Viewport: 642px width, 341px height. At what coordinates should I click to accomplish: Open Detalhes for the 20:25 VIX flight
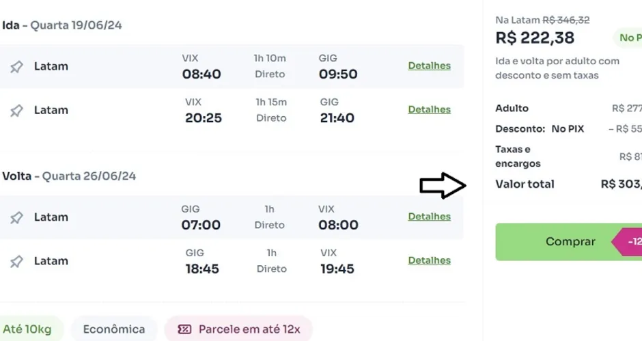[x=429, y=109]
